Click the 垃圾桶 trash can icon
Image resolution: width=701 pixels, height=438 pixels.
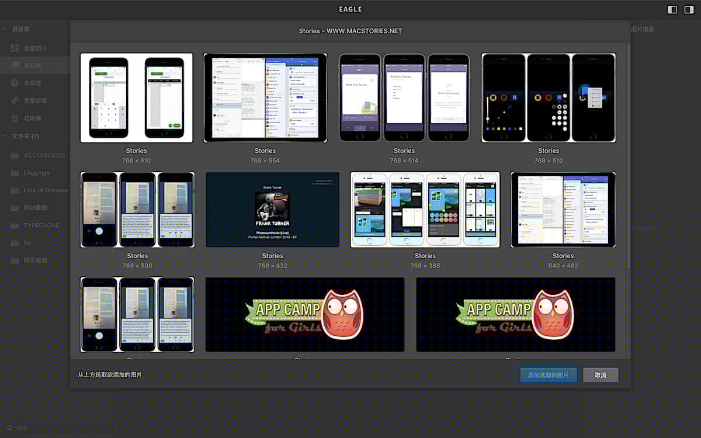point(15,118)
